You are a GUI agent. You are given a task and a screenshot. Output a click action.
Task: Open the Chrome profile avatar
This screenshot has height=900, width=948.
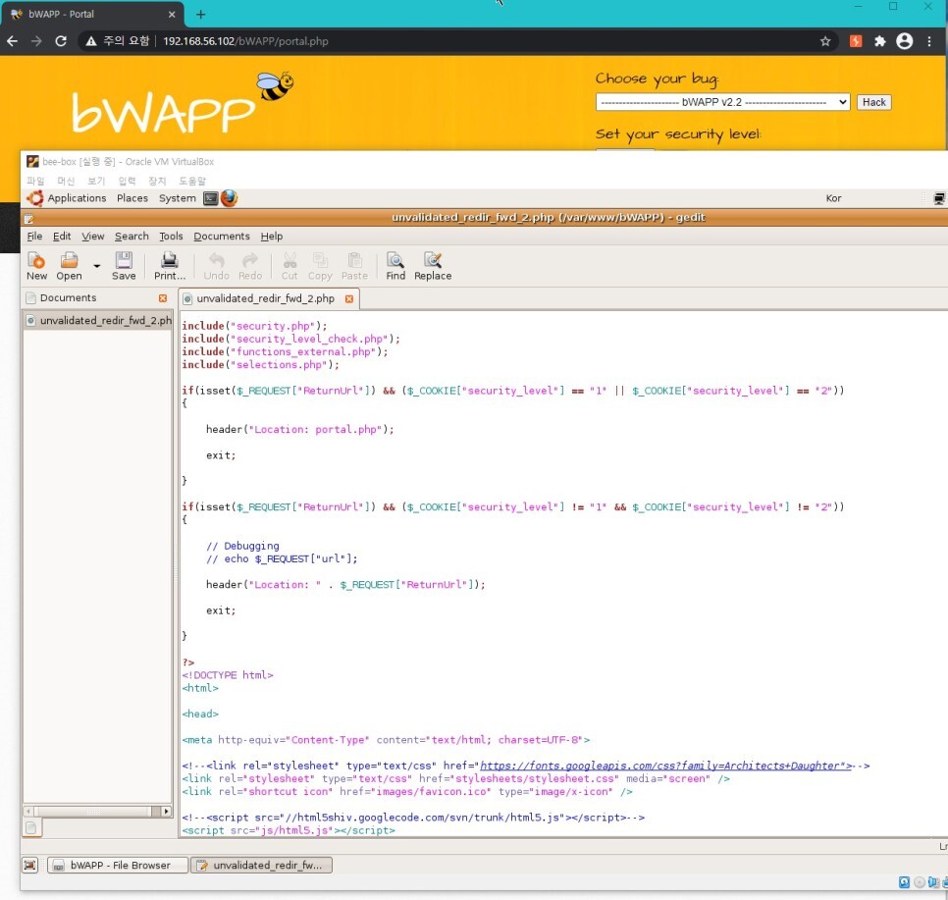tap(905, 41)
